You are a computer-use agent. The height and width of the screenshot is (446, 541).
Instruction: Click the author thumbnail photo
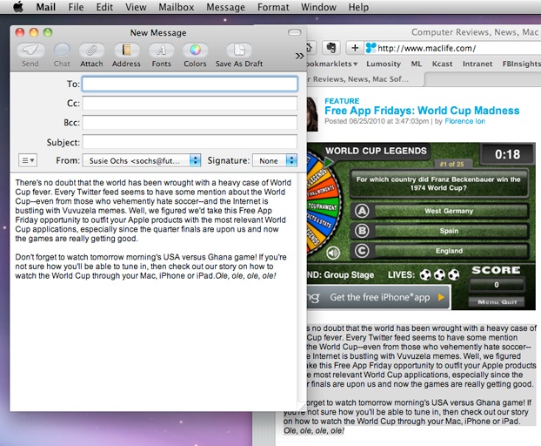pos(312,114)
